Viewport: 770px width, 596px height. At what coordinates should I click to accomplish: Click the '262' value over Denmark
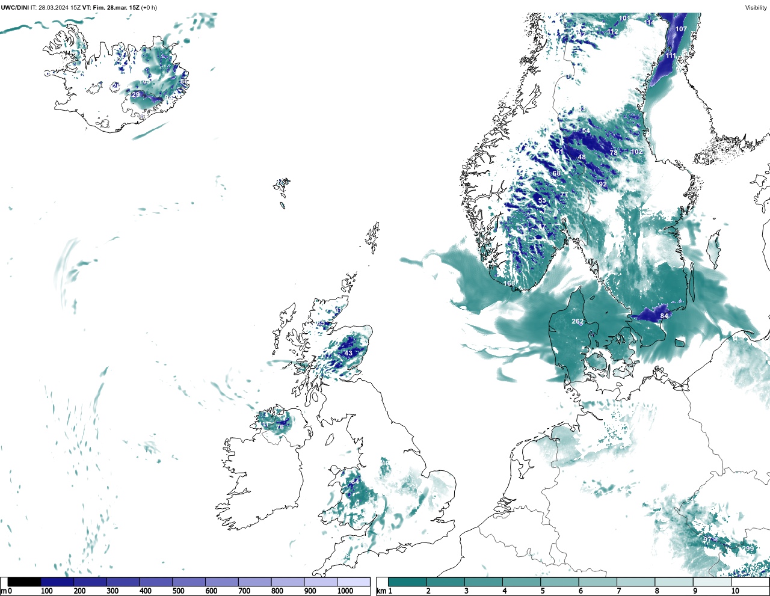tap(577, 322)
